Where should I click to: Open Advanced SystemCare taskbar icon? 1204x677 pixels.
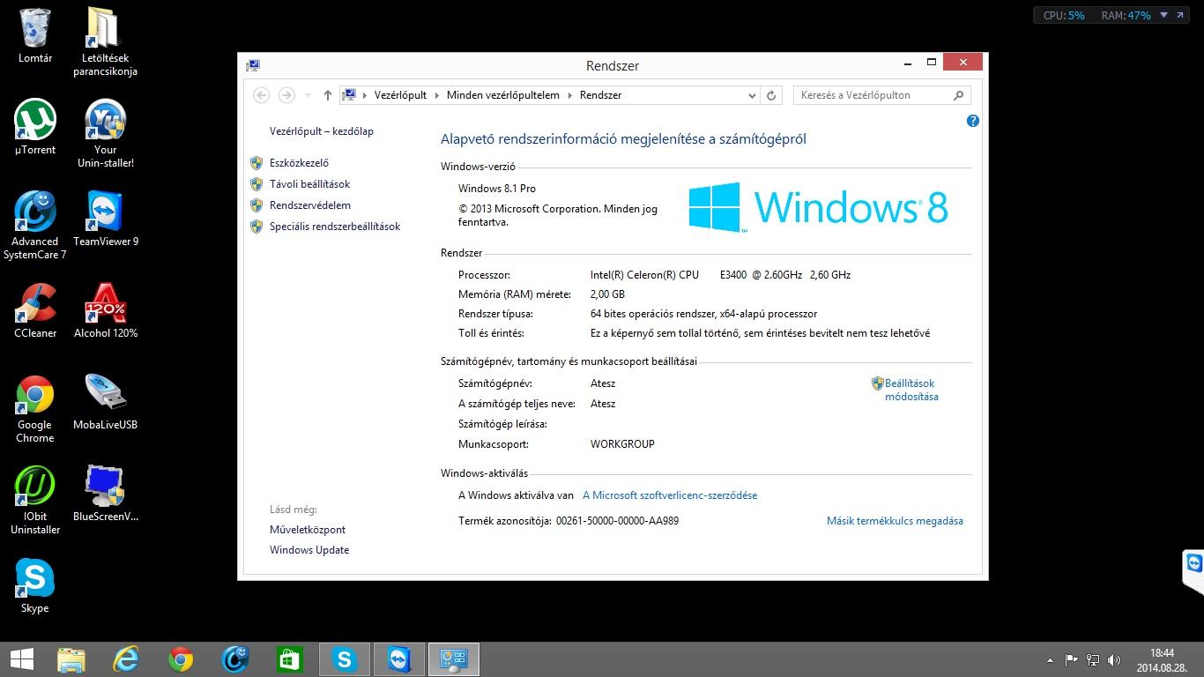click(x=235, y=659)
